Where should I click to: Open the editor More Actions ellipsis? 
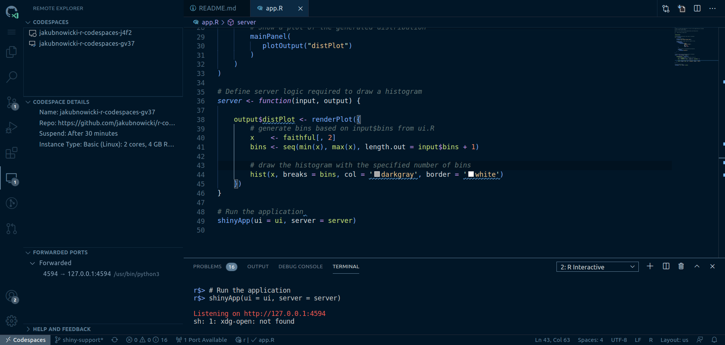tap(713, 9)
